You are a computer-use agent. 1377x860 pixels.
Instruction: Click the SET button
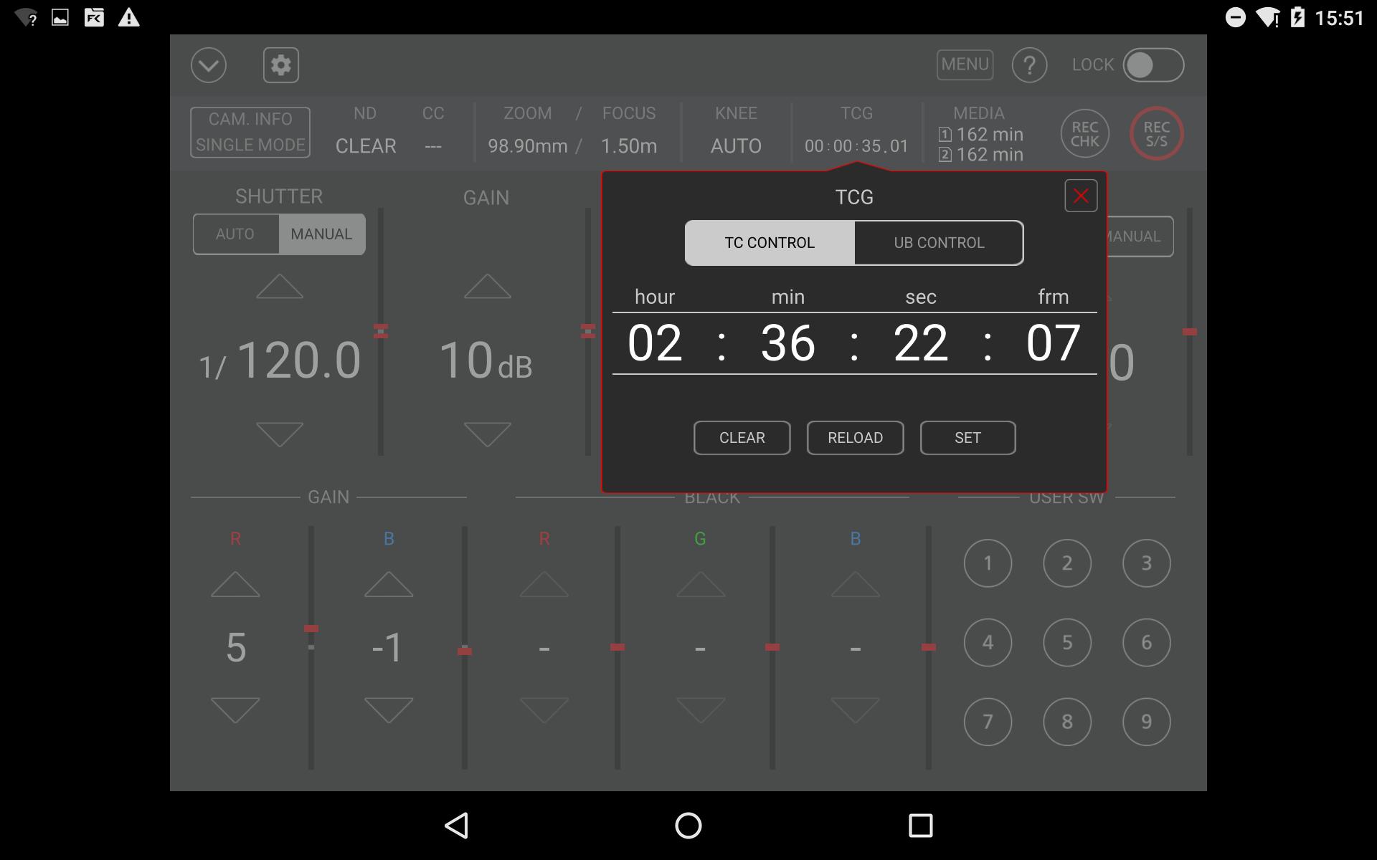click(x=967, y=438)
